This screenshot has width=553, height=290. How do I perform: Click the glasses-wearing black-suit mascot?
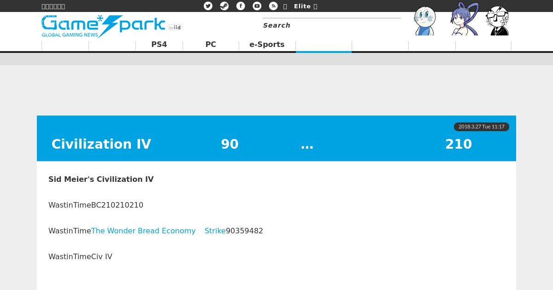(x=498, y=20)
